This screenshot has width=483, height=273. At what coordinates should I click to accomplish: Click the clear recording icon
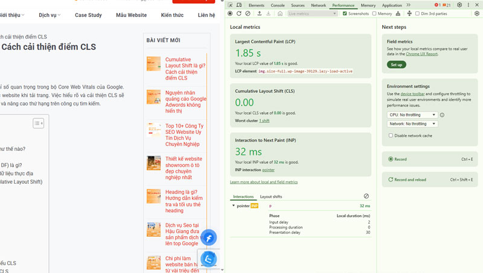pos(248,13)
